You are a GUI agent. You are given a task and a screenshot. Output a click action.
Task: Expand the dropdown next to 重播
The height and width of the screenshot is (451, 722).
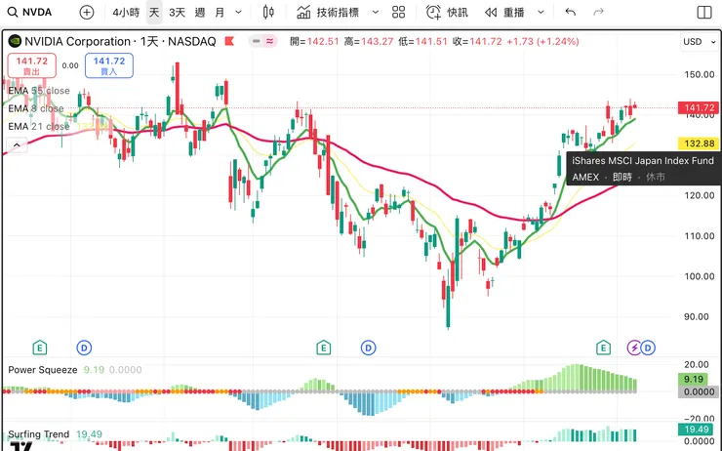[x=541, y=13]
